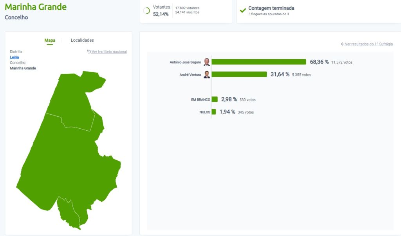Click André Ventura's green result bar

coord(239,75)
